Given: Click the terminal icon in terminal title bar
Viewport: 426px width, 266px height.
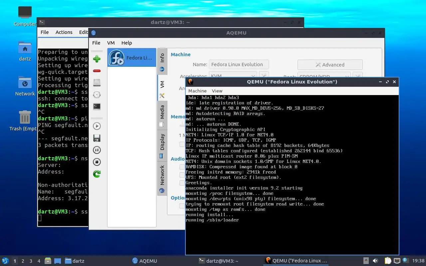Looking at the screenshot, I should coord(42,22).
